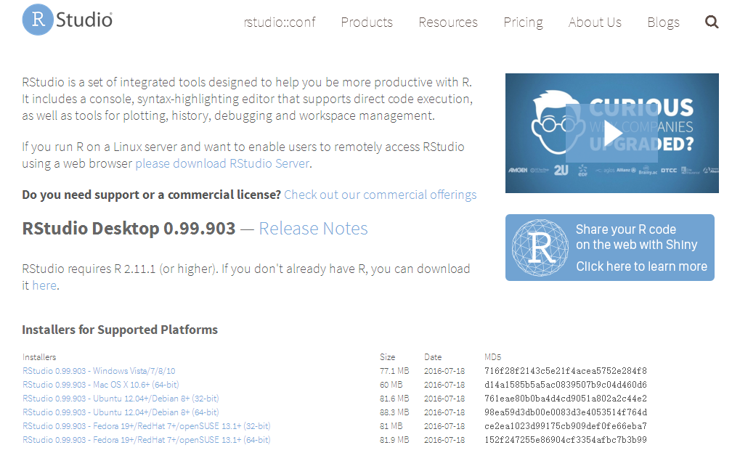The image size is (740, 461).
Task: Select MD5 761eae80b0ba4d4cd9051a802a2c44e2
Action: coord(566,399)
